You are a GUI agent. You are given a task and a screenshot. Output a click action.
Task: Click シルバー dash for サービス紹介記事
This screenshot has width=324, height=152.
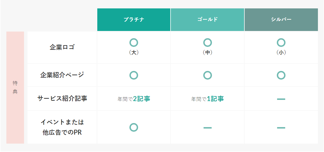click(x=281, y=99)
